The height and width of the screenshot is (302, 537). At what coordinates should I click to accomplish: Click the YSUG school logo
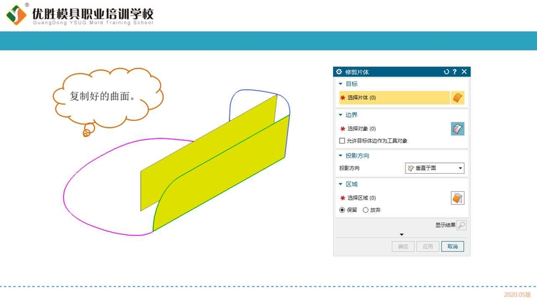coord(16,15)
